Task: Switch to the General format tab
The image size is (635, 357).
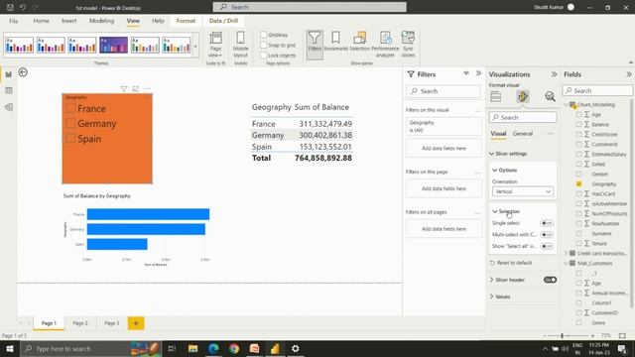Action: point(523,134)
